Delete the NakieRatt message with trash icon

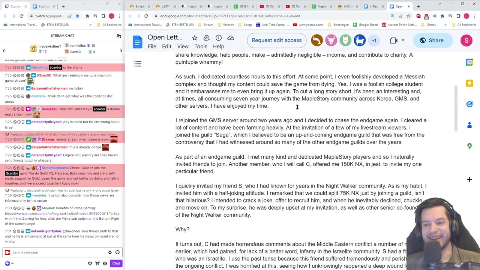coord(22,67)
